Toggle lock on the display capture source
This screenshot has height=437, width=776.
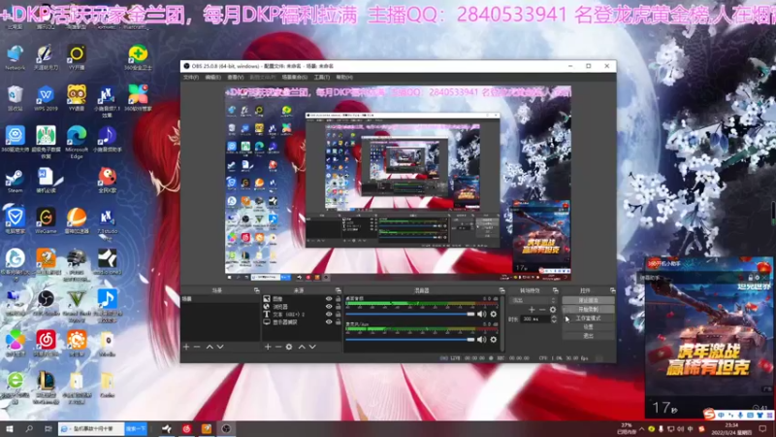coord(338,322)
